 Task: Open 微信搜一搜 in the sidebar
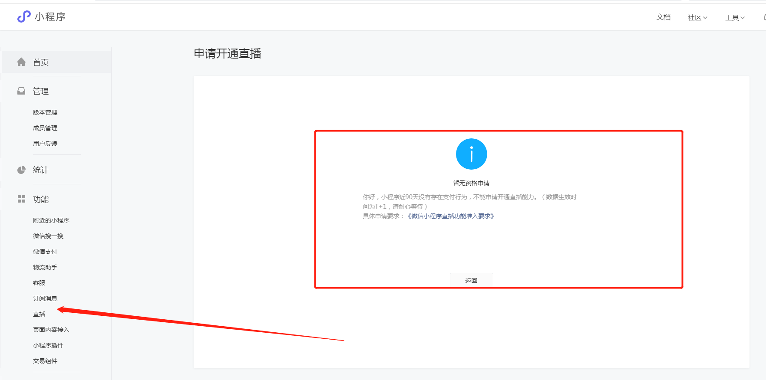click(x=48, y=236)
